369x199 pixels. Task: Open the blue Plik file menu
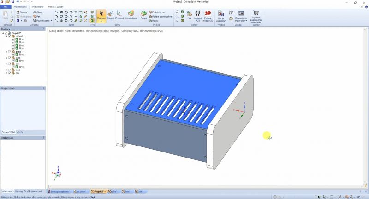pyautogui.click(x=6, y=7)
